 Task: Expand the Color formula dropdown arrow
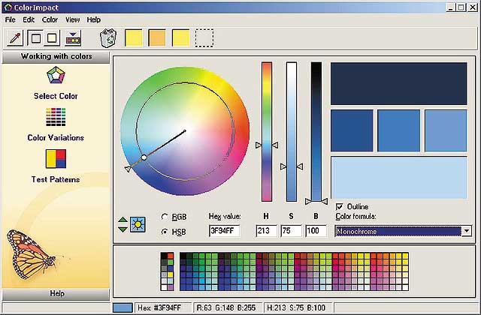click(466, 231)
